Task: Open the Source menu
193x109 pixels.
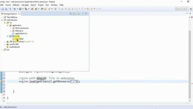Action: [x=8, y=5]
